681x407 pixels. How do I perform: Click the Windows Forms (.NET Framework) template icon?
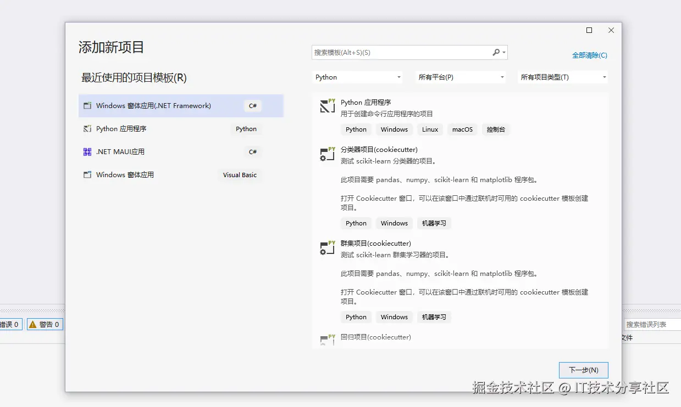87,105
